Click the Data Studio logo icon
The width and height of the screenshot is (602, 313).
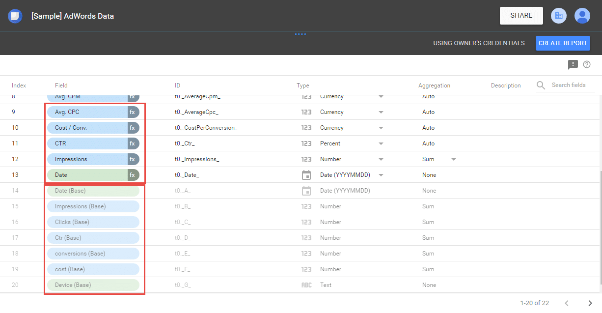[15, 16]
